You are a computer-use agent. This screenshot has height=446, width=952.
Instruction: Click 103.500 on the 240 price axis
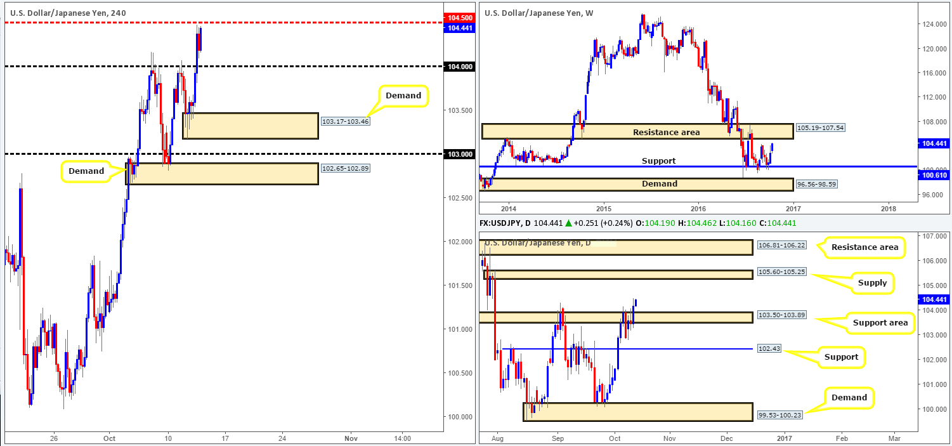pyautogui.click(x=459, y=110)
